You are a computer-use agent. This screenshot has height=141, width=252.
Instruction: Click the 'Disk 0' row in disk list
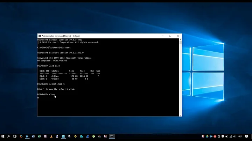[69, 76]
